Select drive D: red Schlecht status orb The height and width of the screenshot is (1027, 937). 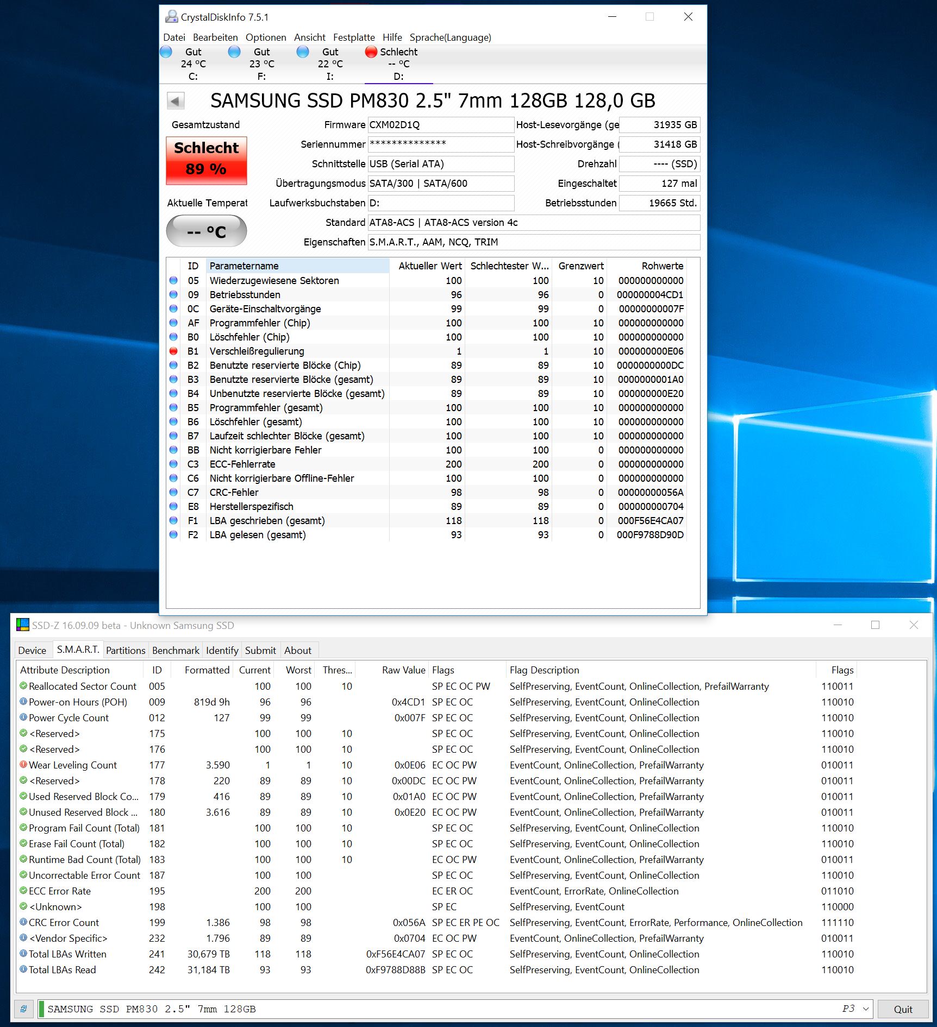(x=371, y=52)
